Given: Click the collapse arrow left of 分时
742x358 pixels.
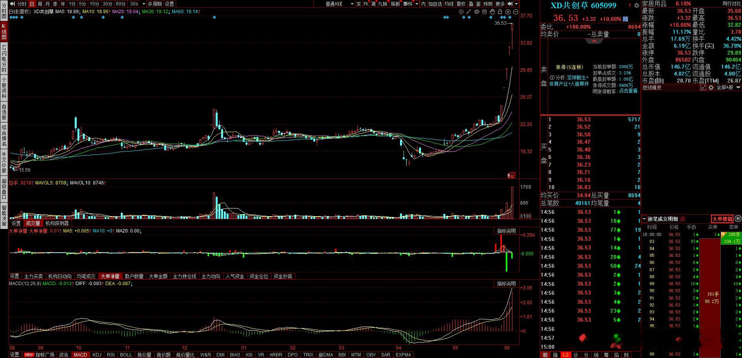Looking at the screenshot, I should pyautogui.click(x=12, y=3).
